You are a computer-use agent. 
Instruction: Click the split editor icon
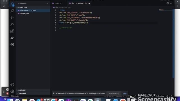coord(168,3)
